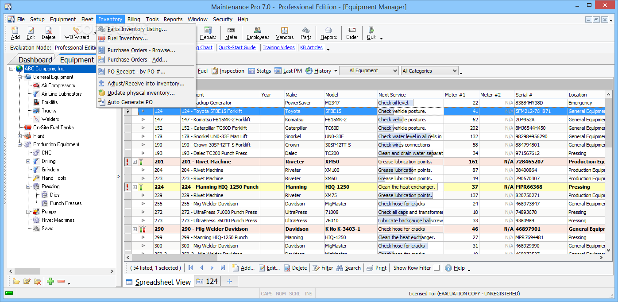Select Parts Inventory Listing menu item
This screenshot has height=302, width=618.
[x=146, y=29]
